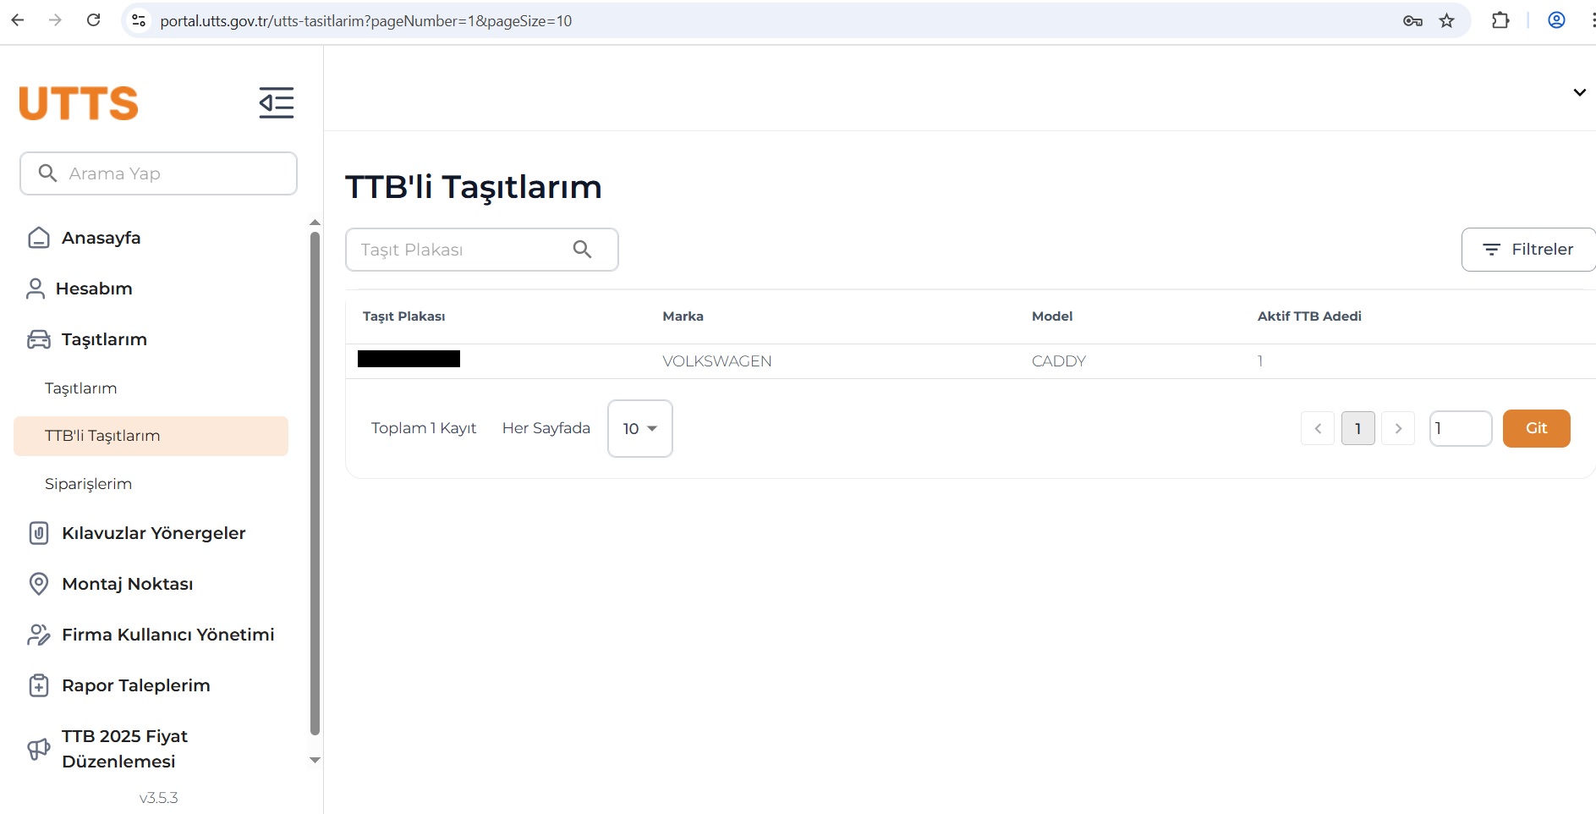The height and width of the screenshot is (814, 1596).
Task: Click the password key icon in address bar
Action: (x=1412, y=21)
